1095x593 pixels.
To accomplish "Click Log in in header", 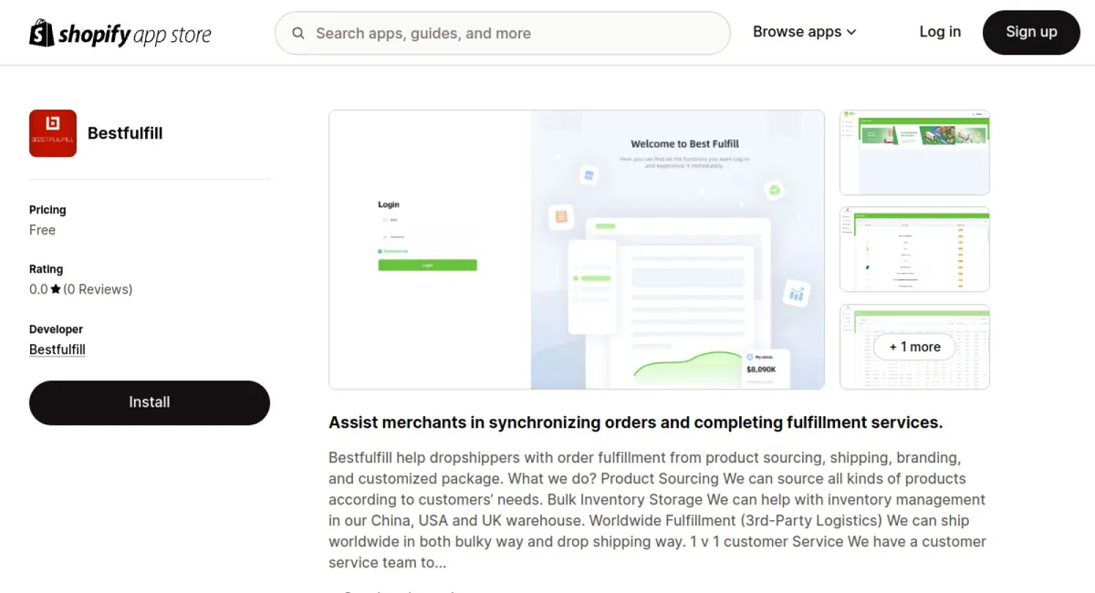I will 940,32.
